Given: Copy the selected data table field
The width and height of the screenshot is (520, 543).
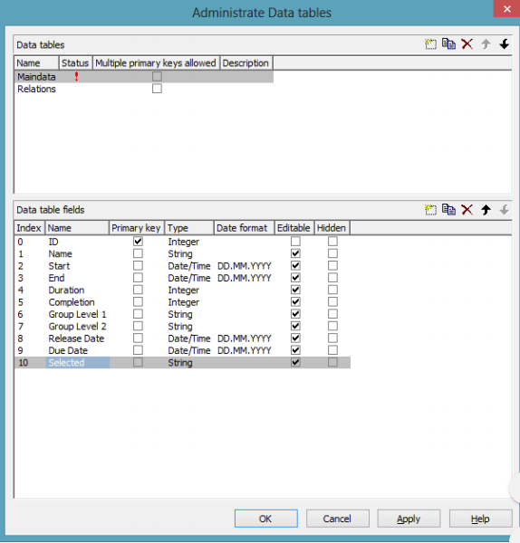Looking at the screenshot, I should tap(449, 210).
